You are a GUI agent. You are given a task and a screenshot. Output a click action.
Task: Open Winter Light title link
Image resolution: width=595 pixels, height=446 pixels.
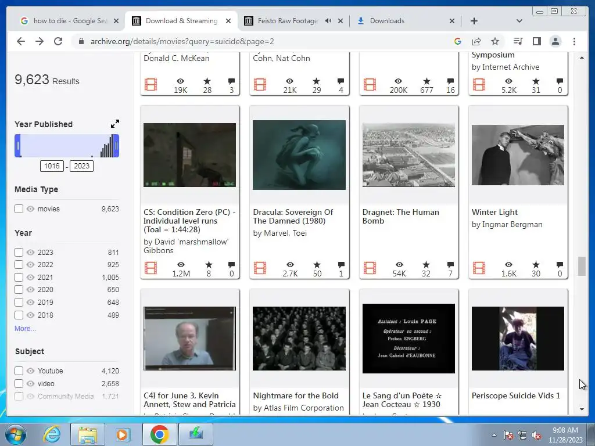[494, 212]
